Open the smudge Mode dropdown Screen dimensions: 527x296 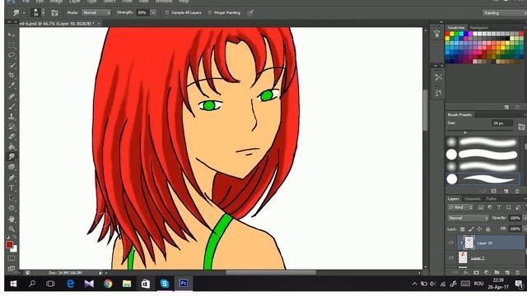point(96,13)
